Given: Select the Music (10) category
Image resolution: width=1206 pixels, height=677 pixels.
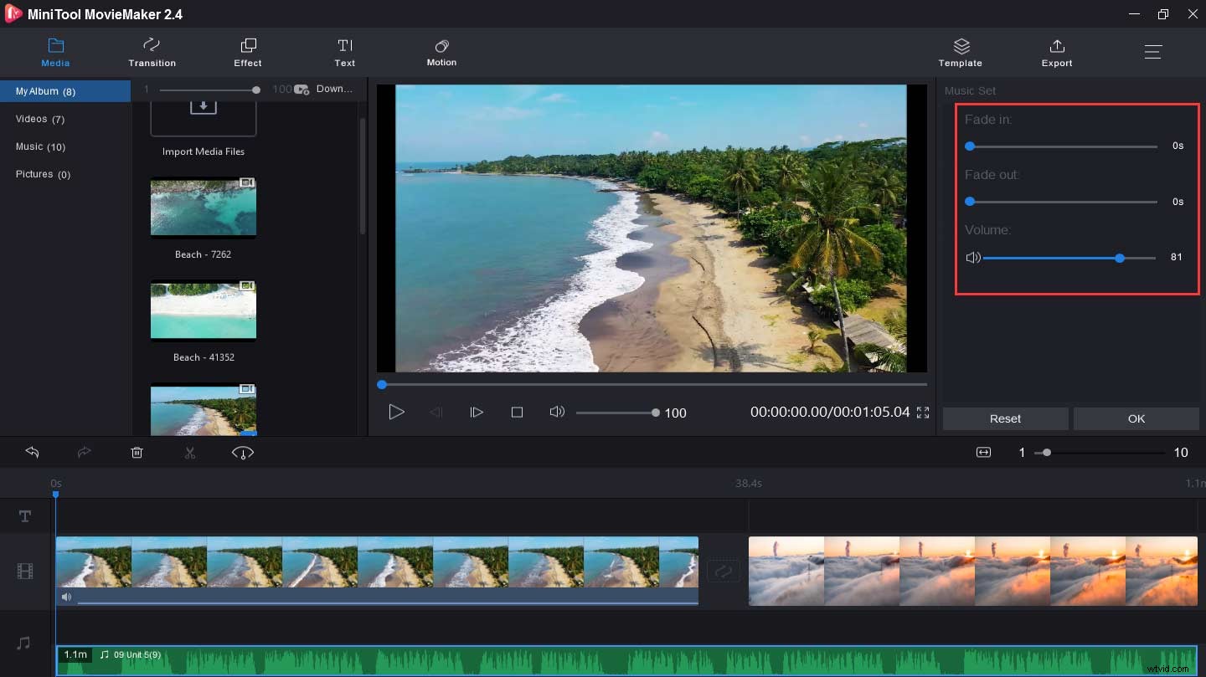Looking at the screenshot, I should 39,146.
